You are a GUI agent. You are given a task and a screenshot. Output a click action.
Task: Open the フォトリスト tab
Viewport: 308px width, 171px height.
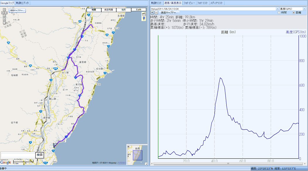click(202, 3)
